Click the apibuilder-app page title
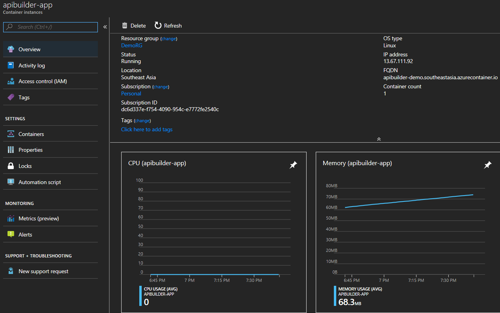The height and width of the screenshot is (313, 500). point(28,5)
